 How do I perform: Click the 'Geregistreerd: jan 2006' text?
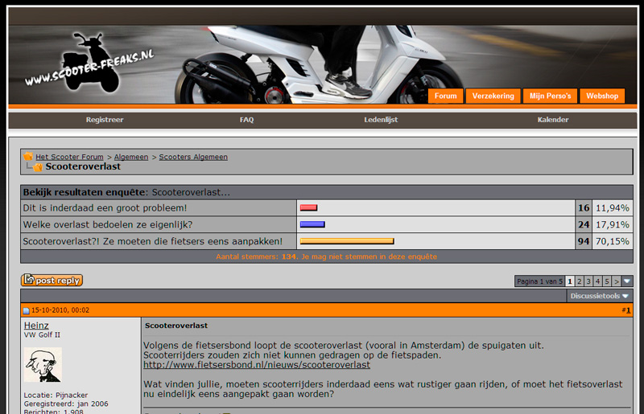(x=66, y=404)
